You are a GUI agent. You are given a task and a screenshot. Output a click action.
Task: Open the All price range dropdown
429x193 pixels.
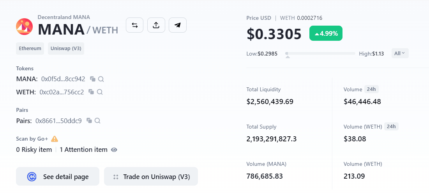400,54
